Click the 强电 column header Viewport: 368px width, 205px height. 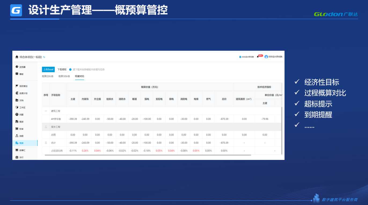147,99
